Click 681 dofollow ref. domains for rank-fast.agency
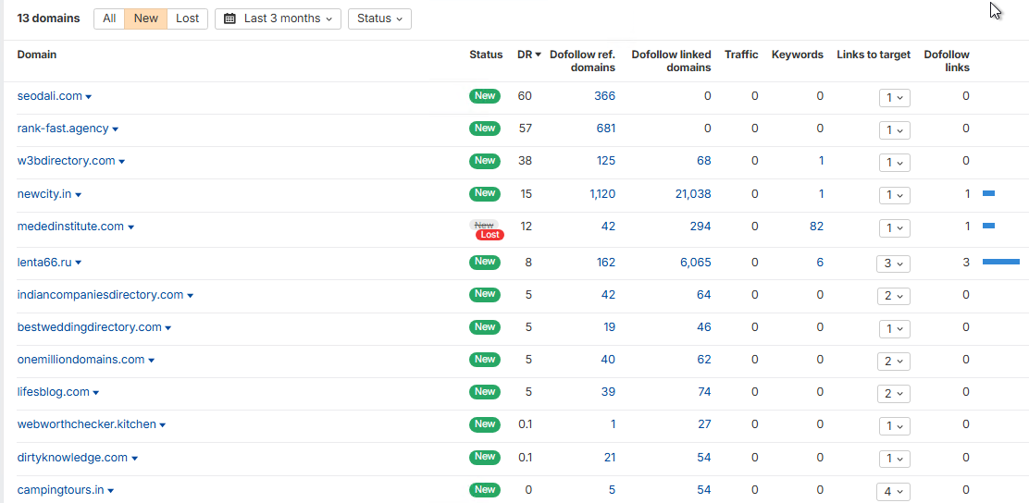The height and width of the screenshot is (503, 1029). (x=604, y=129)
